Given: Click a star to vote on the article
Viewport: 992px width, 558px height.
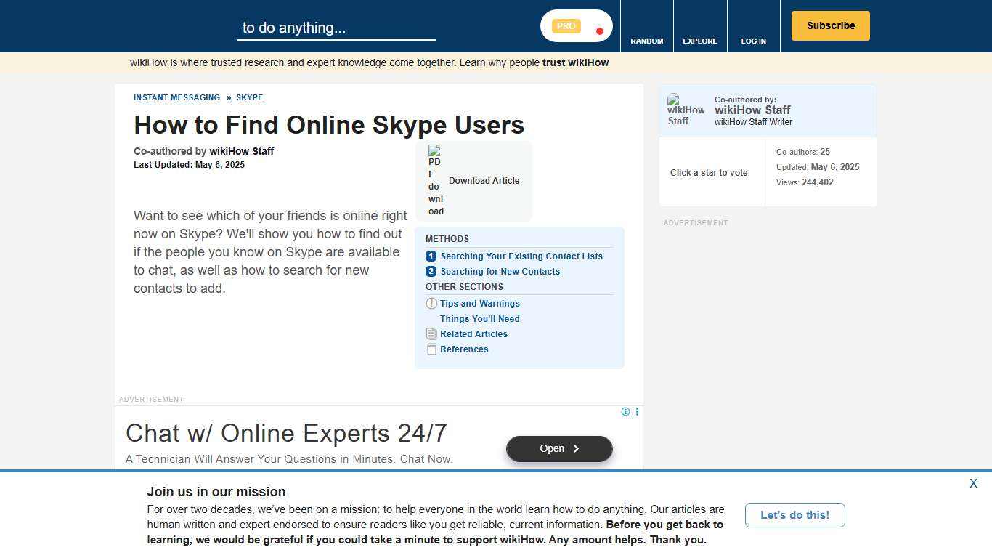Looking at the screenshot, I should pos(709,173).
